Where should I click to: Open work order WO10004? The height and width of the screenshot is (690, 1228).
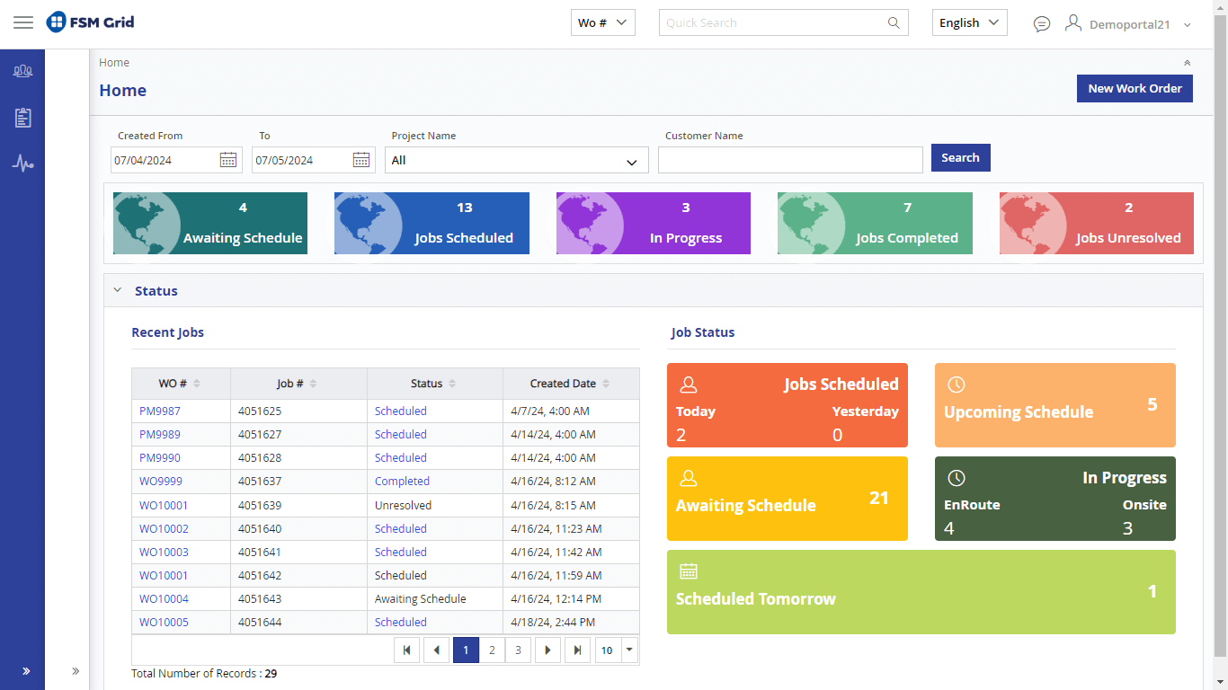(x=164, y=598)
